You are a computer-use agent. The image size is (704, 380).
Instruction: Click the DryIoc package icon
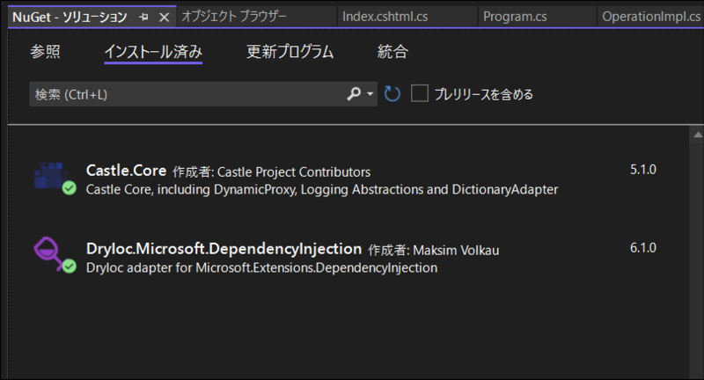(48, 253)
